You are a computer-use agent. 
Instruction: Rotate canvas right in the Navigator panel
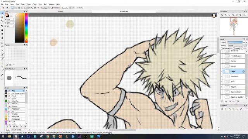[x=240, y=15]
